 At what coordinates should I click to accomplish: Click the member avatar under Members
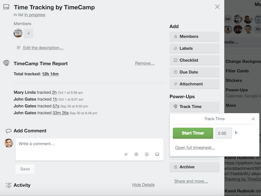(x=18, y=33)
